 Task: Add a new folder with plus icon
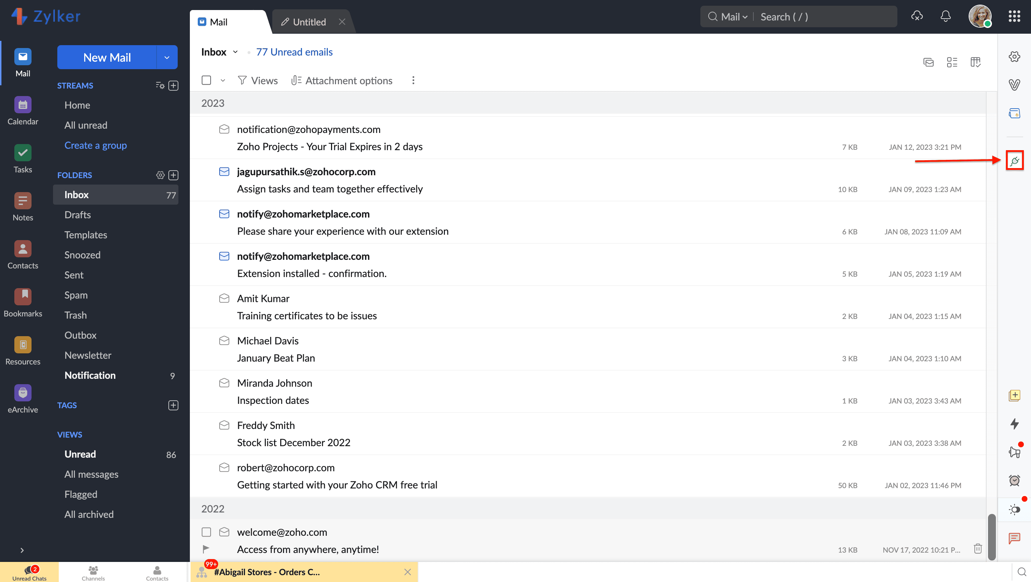(173, 175)
